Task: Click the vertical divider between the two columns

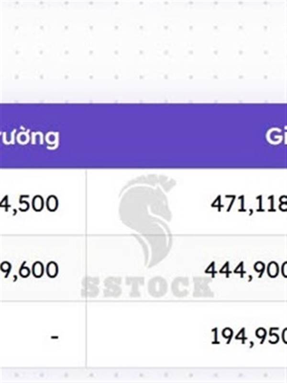Action: 86,268
